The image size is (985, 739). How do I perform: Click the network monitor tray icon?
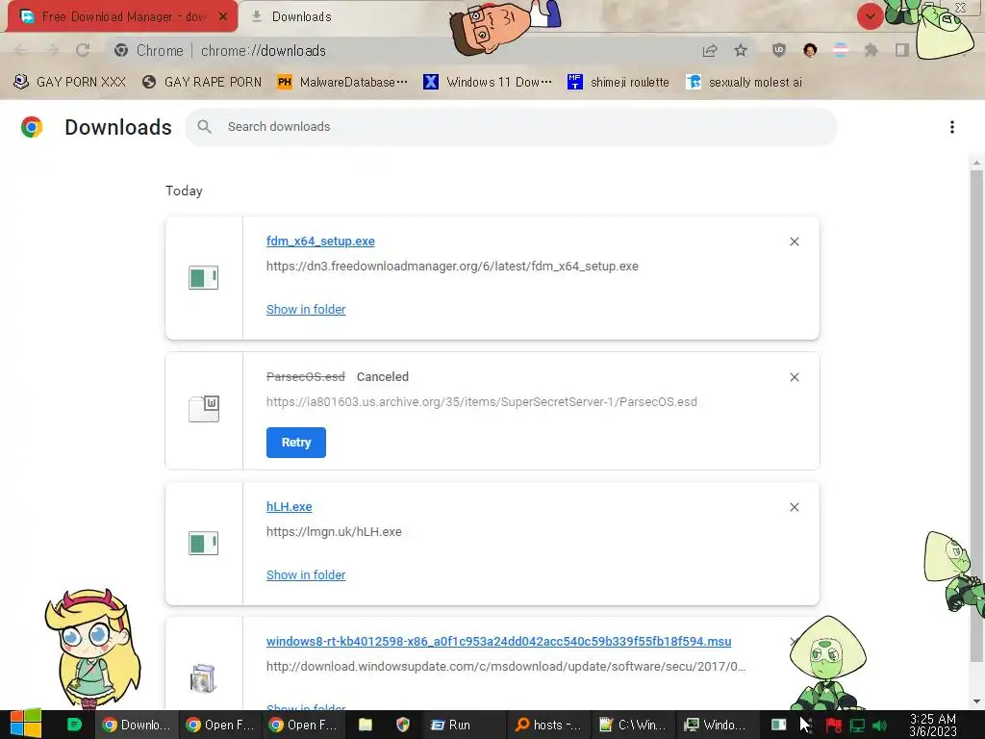click(857, 726)
